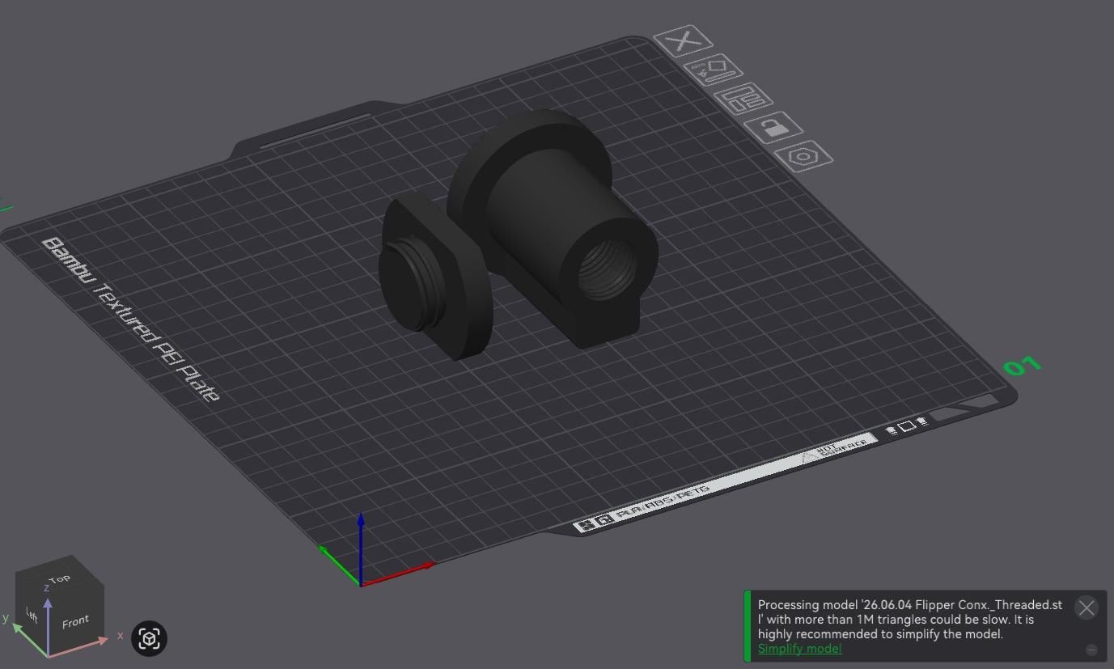Remove plate using the X plate icon
This screenshot has height=669, width=1114.
(x=684, y=40)
